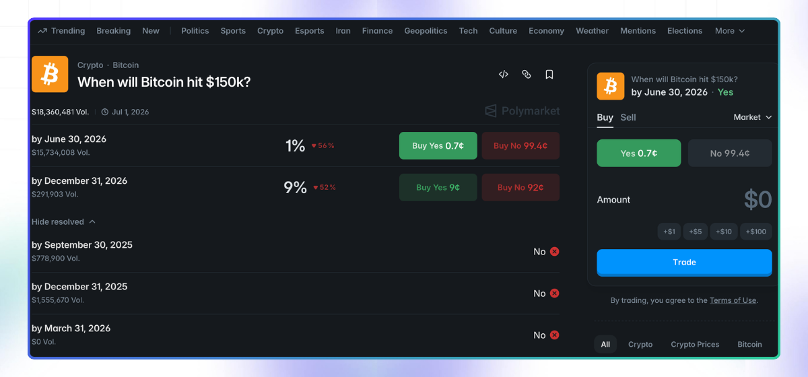Open the Economy category

click(546, 31)
